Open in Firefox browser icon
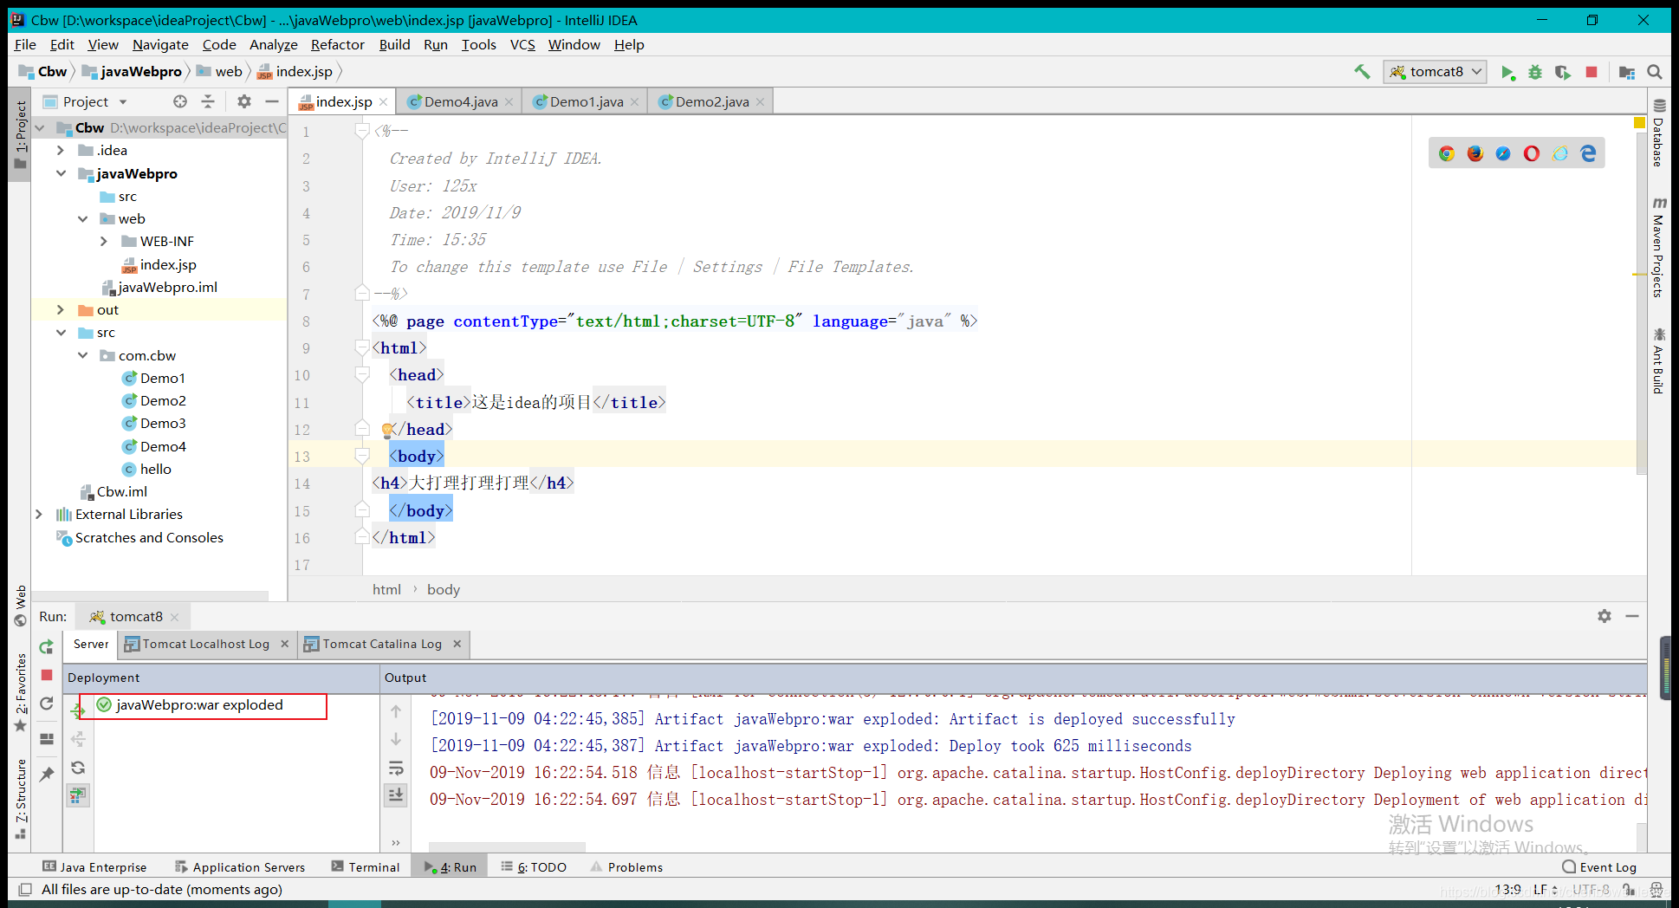 [1475, 153]
